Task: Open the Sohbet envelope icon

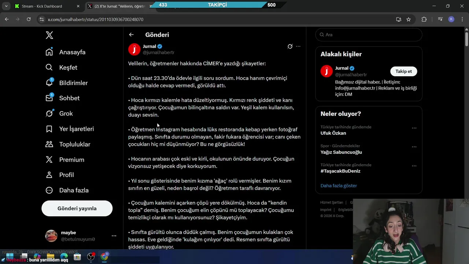Action: 49,98
